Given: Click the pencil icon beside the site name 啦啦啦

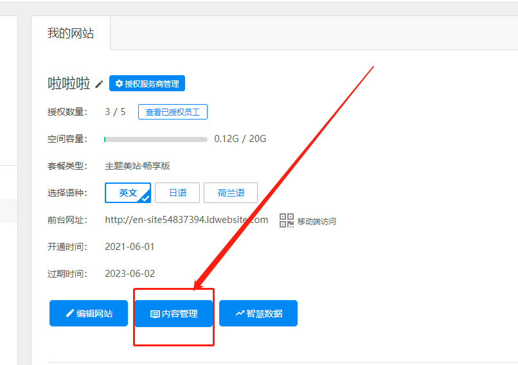Looking at the screenshot, I should tap(99, 84).
